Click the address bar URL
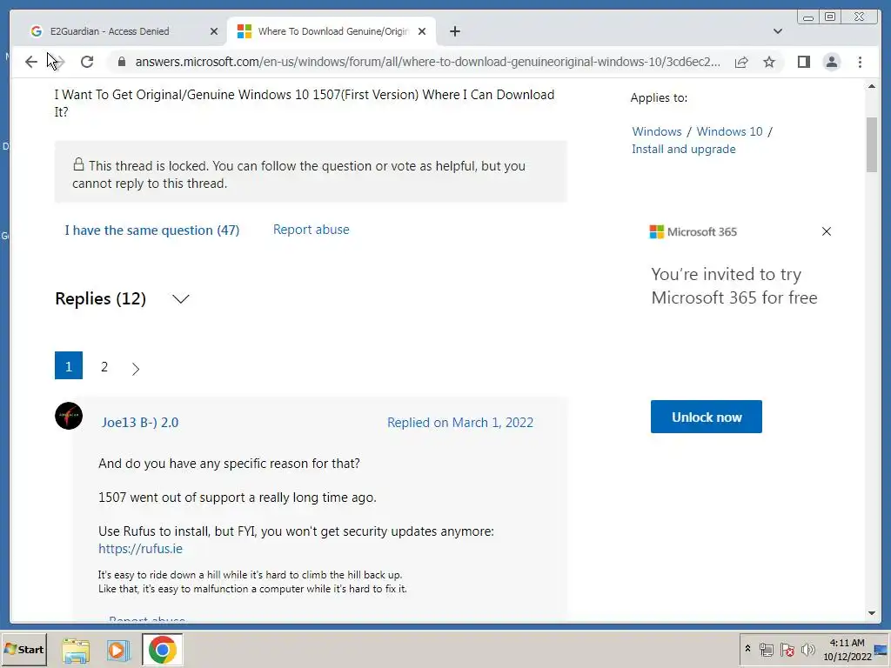The height and width of the screenshot is (668, 891). click(427, 62)
